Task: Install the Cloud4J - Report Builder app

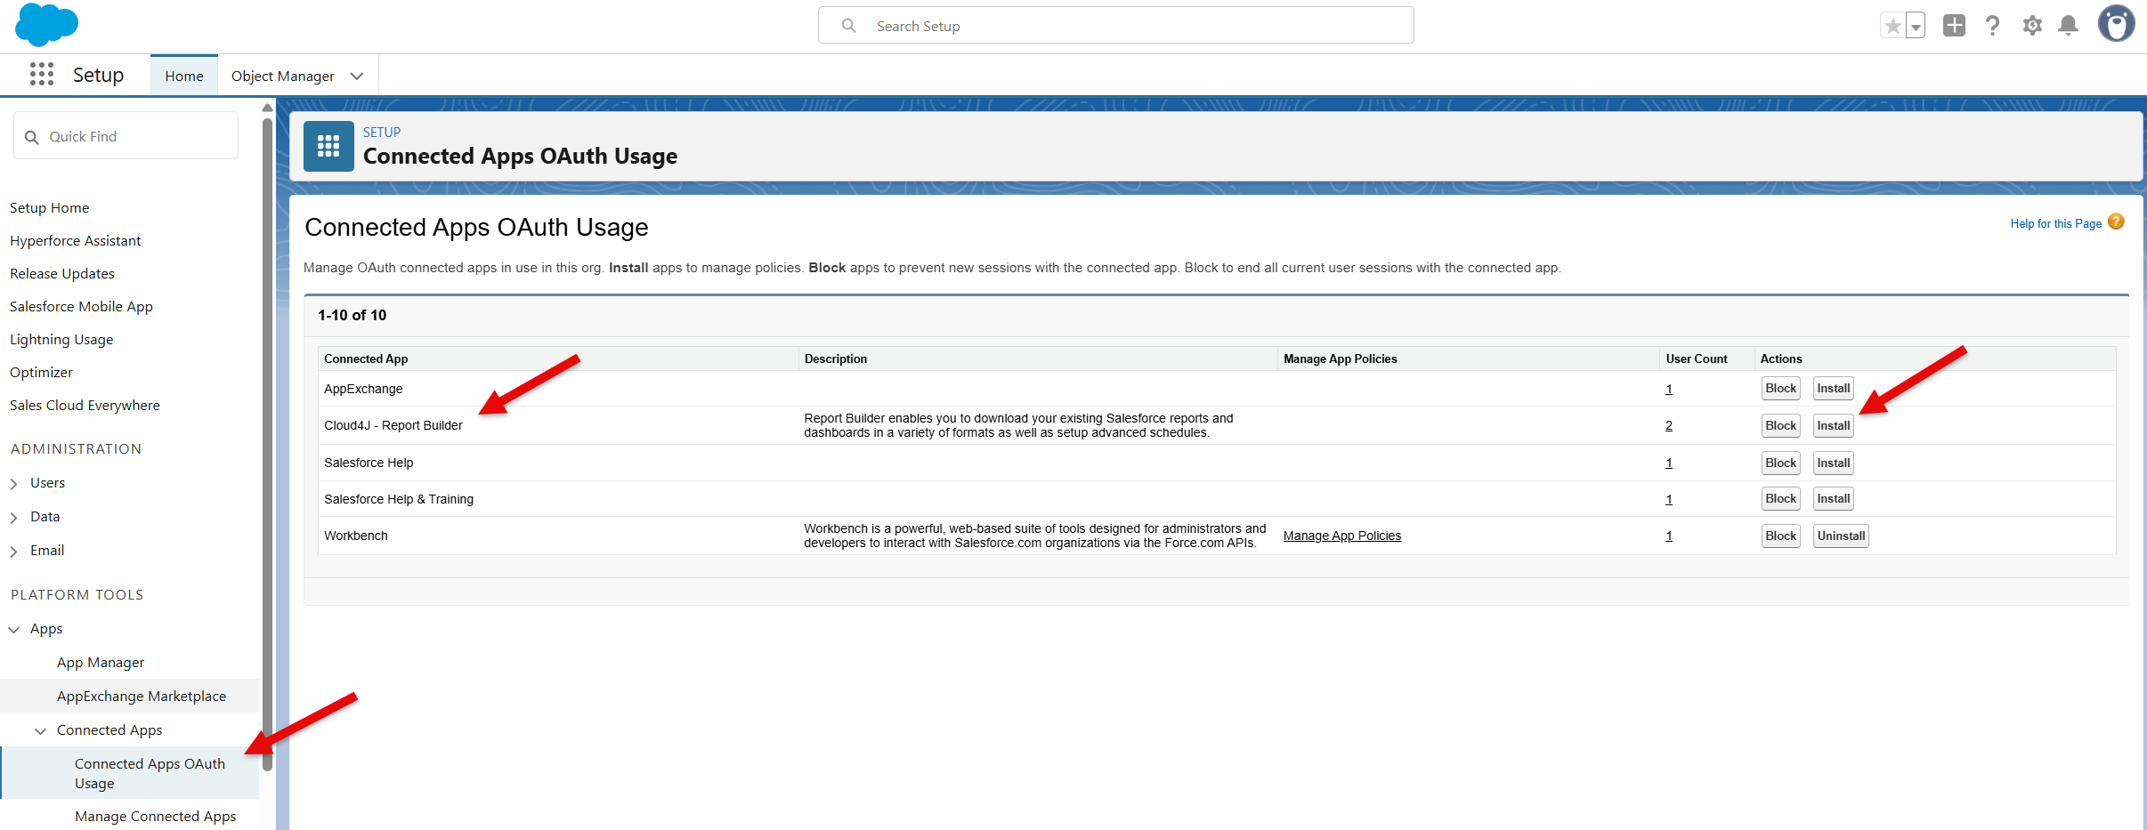Action: point(1833,426)
